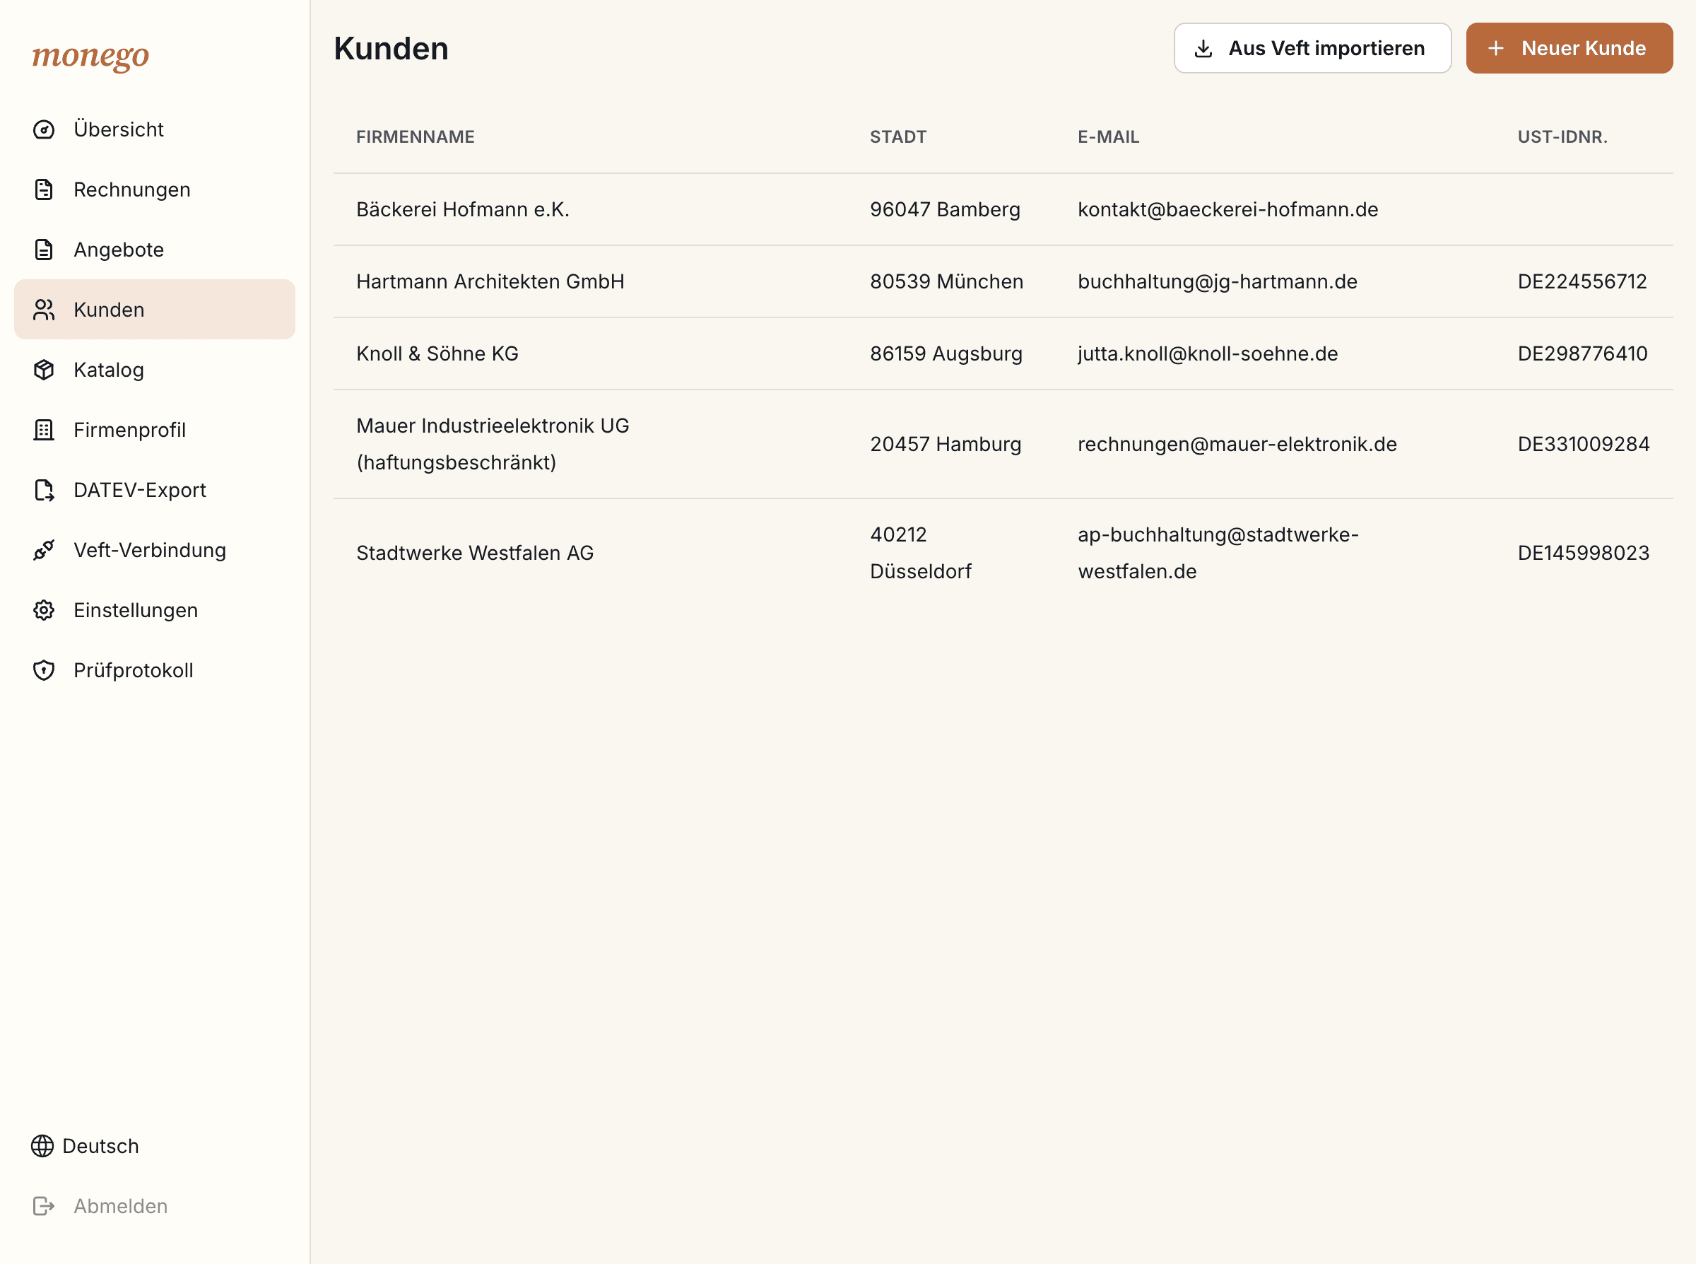Image resolution: width=1696 pixels, height=1264 pixels.
Task: Click the DATEV-Export file icon
Action: point(44,490)
